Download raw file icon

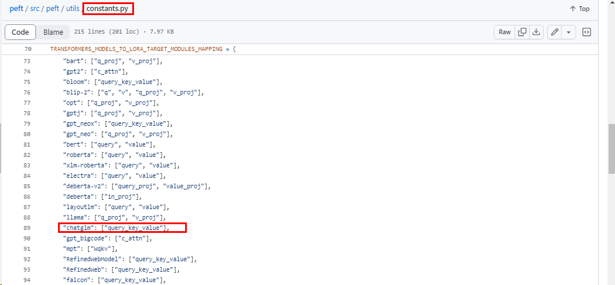[x=536, y=32]
